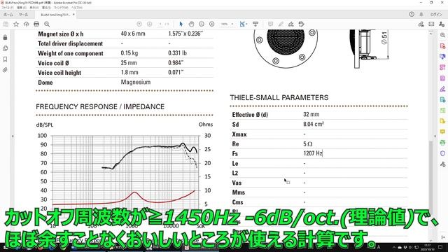
Task: Open page thumbnails panel in left sidebar
Action: click(x=5, y=48)
